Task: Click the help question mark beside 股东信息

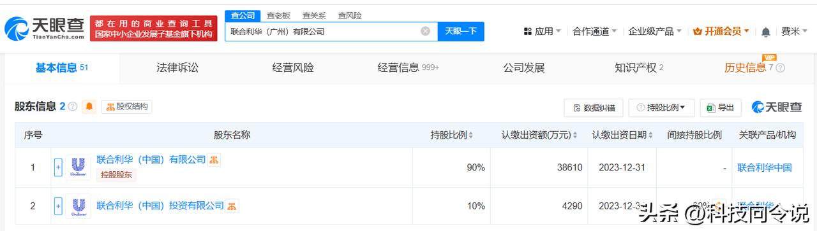Action: 73,106
